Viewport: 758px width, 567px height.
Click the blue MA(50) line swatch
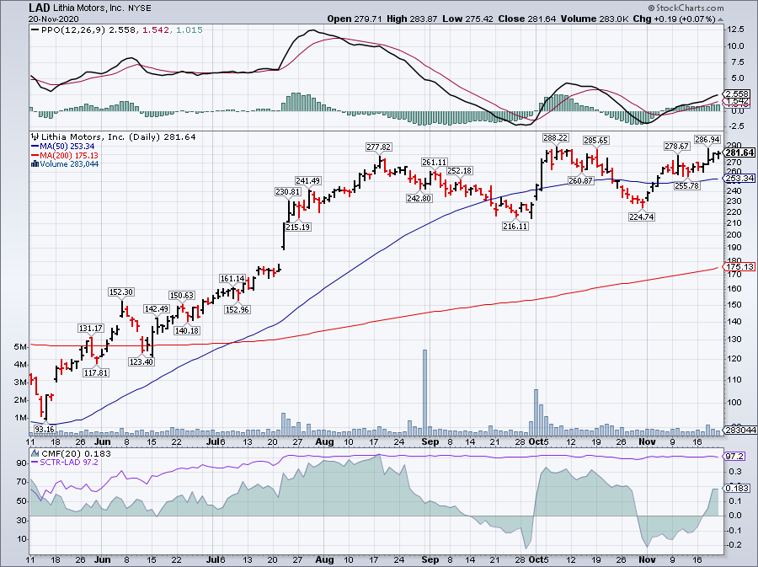[x=35, y=146]
